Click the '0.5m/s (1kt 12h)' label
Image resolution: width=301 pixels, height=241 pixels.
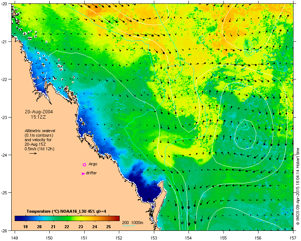(x=40, y=149)
